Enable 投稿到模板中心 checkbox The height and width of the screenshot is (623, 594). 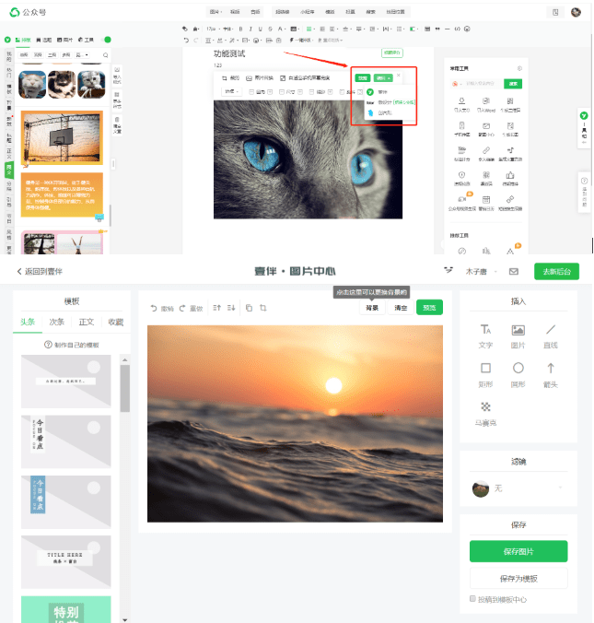point(473,599)
